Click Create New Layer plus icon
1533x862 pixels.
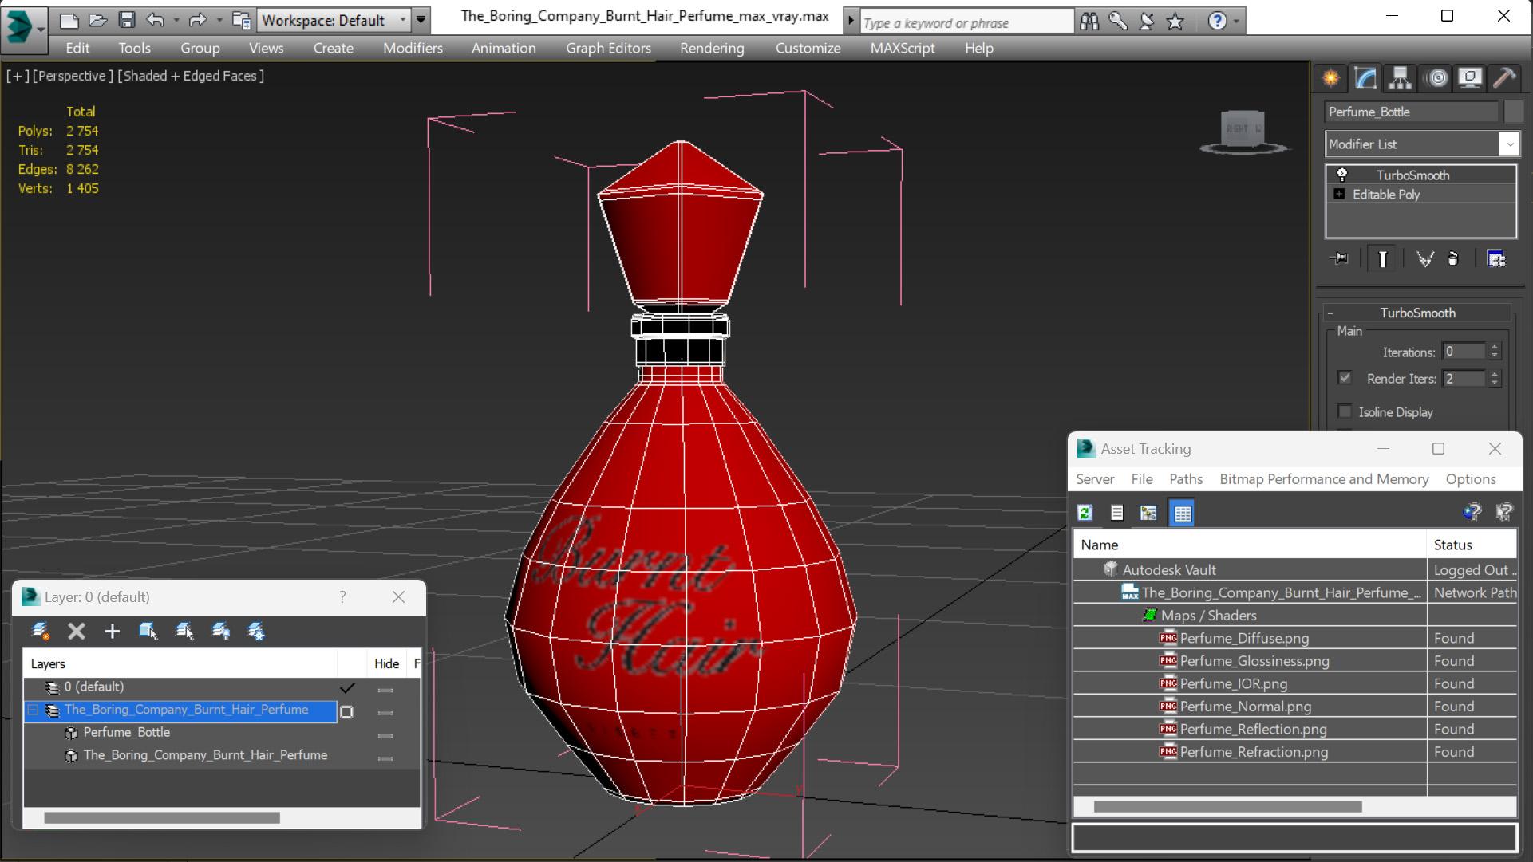tap(112, 632)
